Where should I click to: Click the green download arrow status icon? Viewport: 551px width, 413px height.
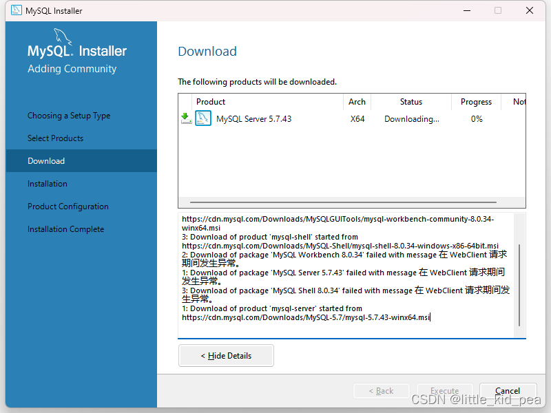(x=186, y=118)
